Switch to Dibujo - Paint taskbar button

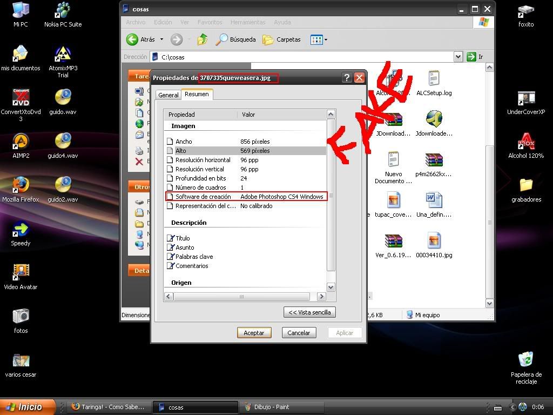[281, 407]
